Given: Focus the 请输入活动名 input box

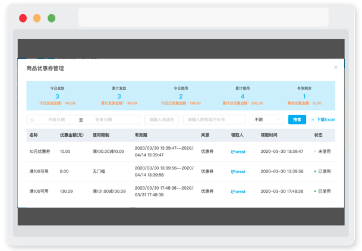Looking at the screenshot, I should 161,120.
